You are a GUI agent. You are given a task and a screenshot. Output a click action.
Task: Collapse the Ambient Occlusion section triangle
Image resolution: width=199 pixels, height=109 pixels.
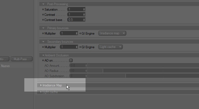coord(43,55)
